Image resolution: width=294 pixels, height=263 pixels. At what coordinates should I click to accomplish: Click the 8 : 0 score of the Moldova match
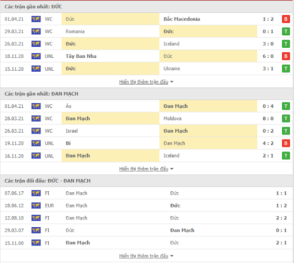pos(268,118)
